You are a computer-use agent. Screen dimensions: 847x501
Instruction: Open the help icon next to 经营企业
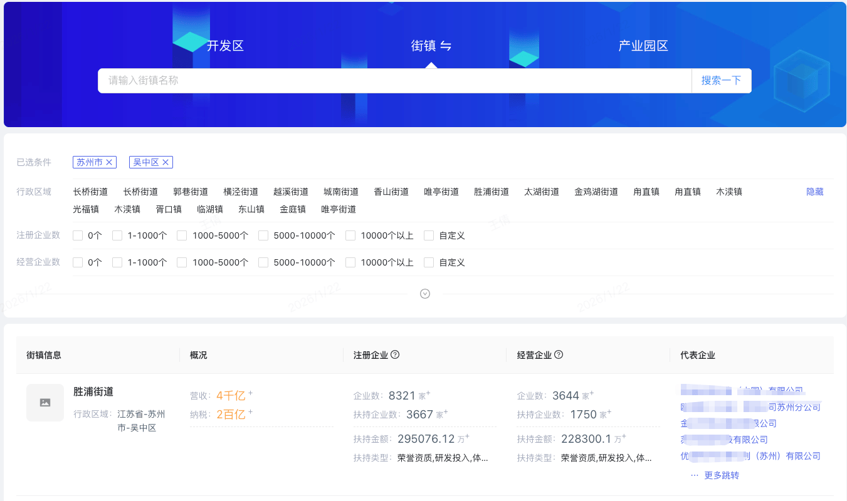pyautogui.click(x=559, y=354)
